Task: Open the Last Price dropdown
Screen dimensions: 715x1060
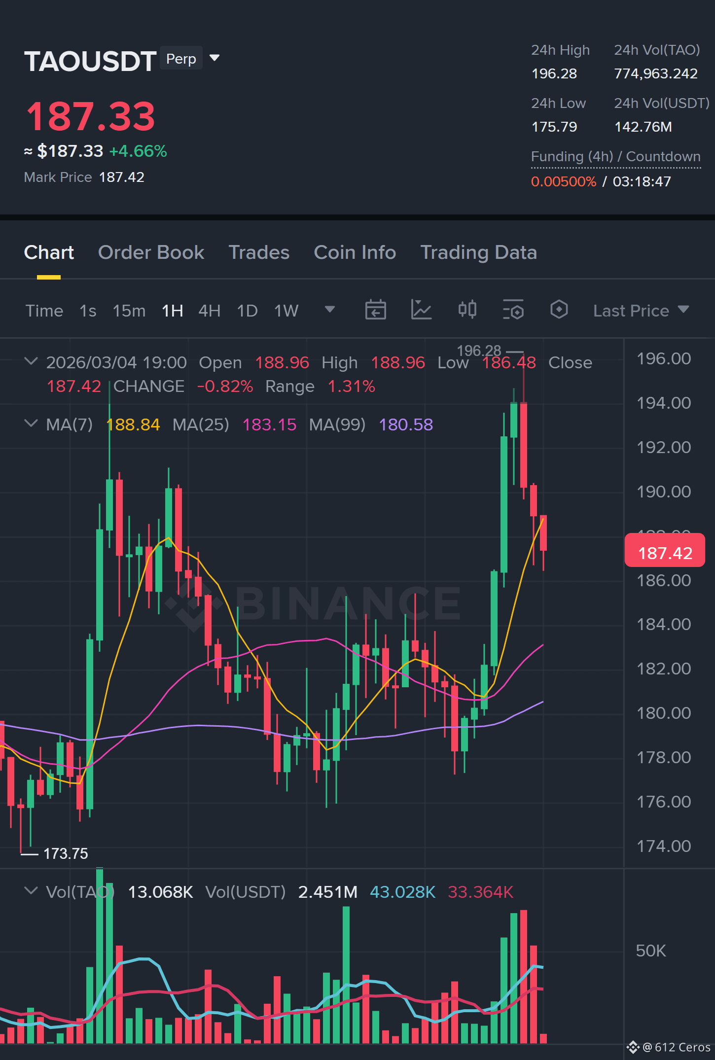Action: click(641, 311)
